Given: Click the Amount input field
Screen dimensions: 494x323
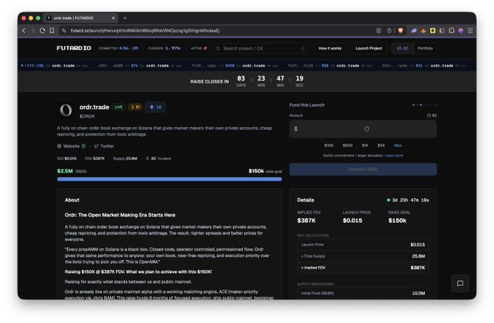Looking at the screenshot, I should coord(363,128).
